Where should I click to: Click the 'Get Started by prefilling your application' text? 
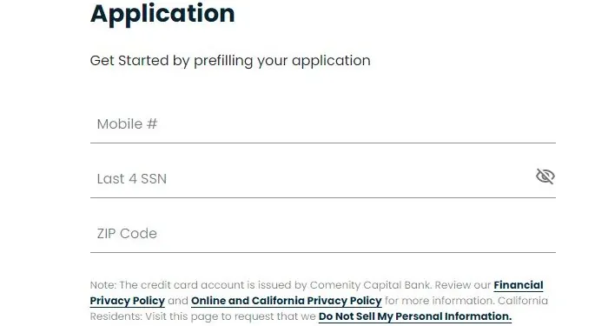230,61
